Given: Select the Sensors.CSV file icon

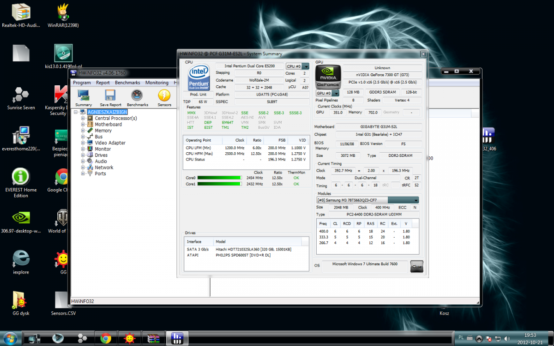Looking at the screenshot, I should (x=63, y=304).
